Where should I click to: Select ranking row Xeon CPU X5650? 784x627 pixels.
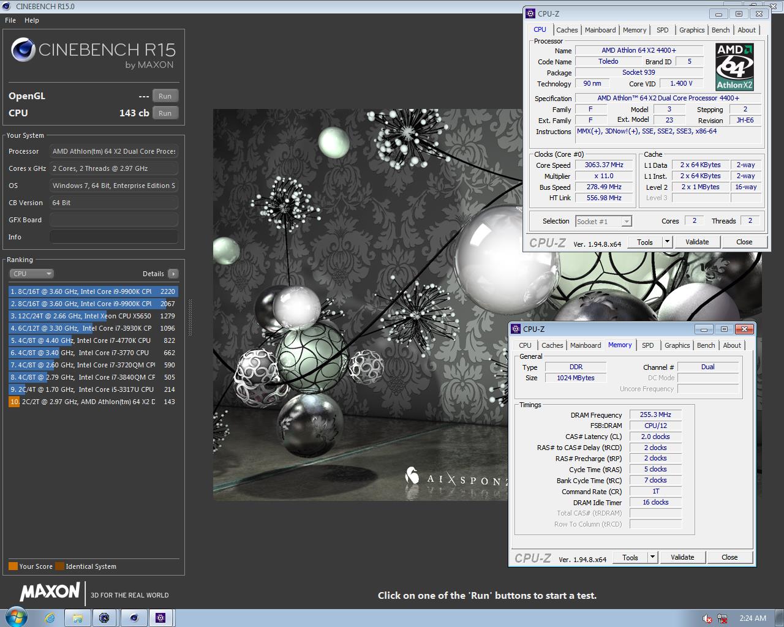coord(93,316)
